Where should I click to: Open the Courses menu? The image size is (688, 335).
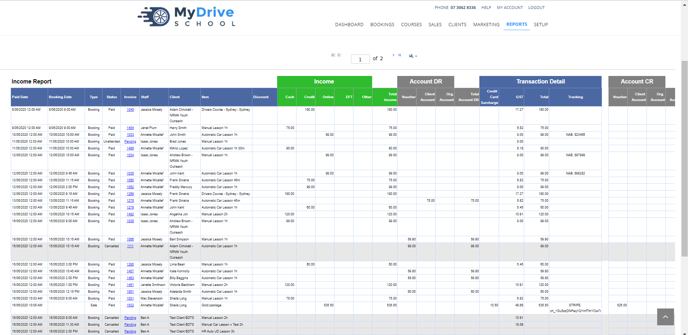[x=411, y=25]
